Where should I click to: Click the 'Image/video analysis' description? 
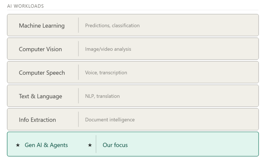108,49
